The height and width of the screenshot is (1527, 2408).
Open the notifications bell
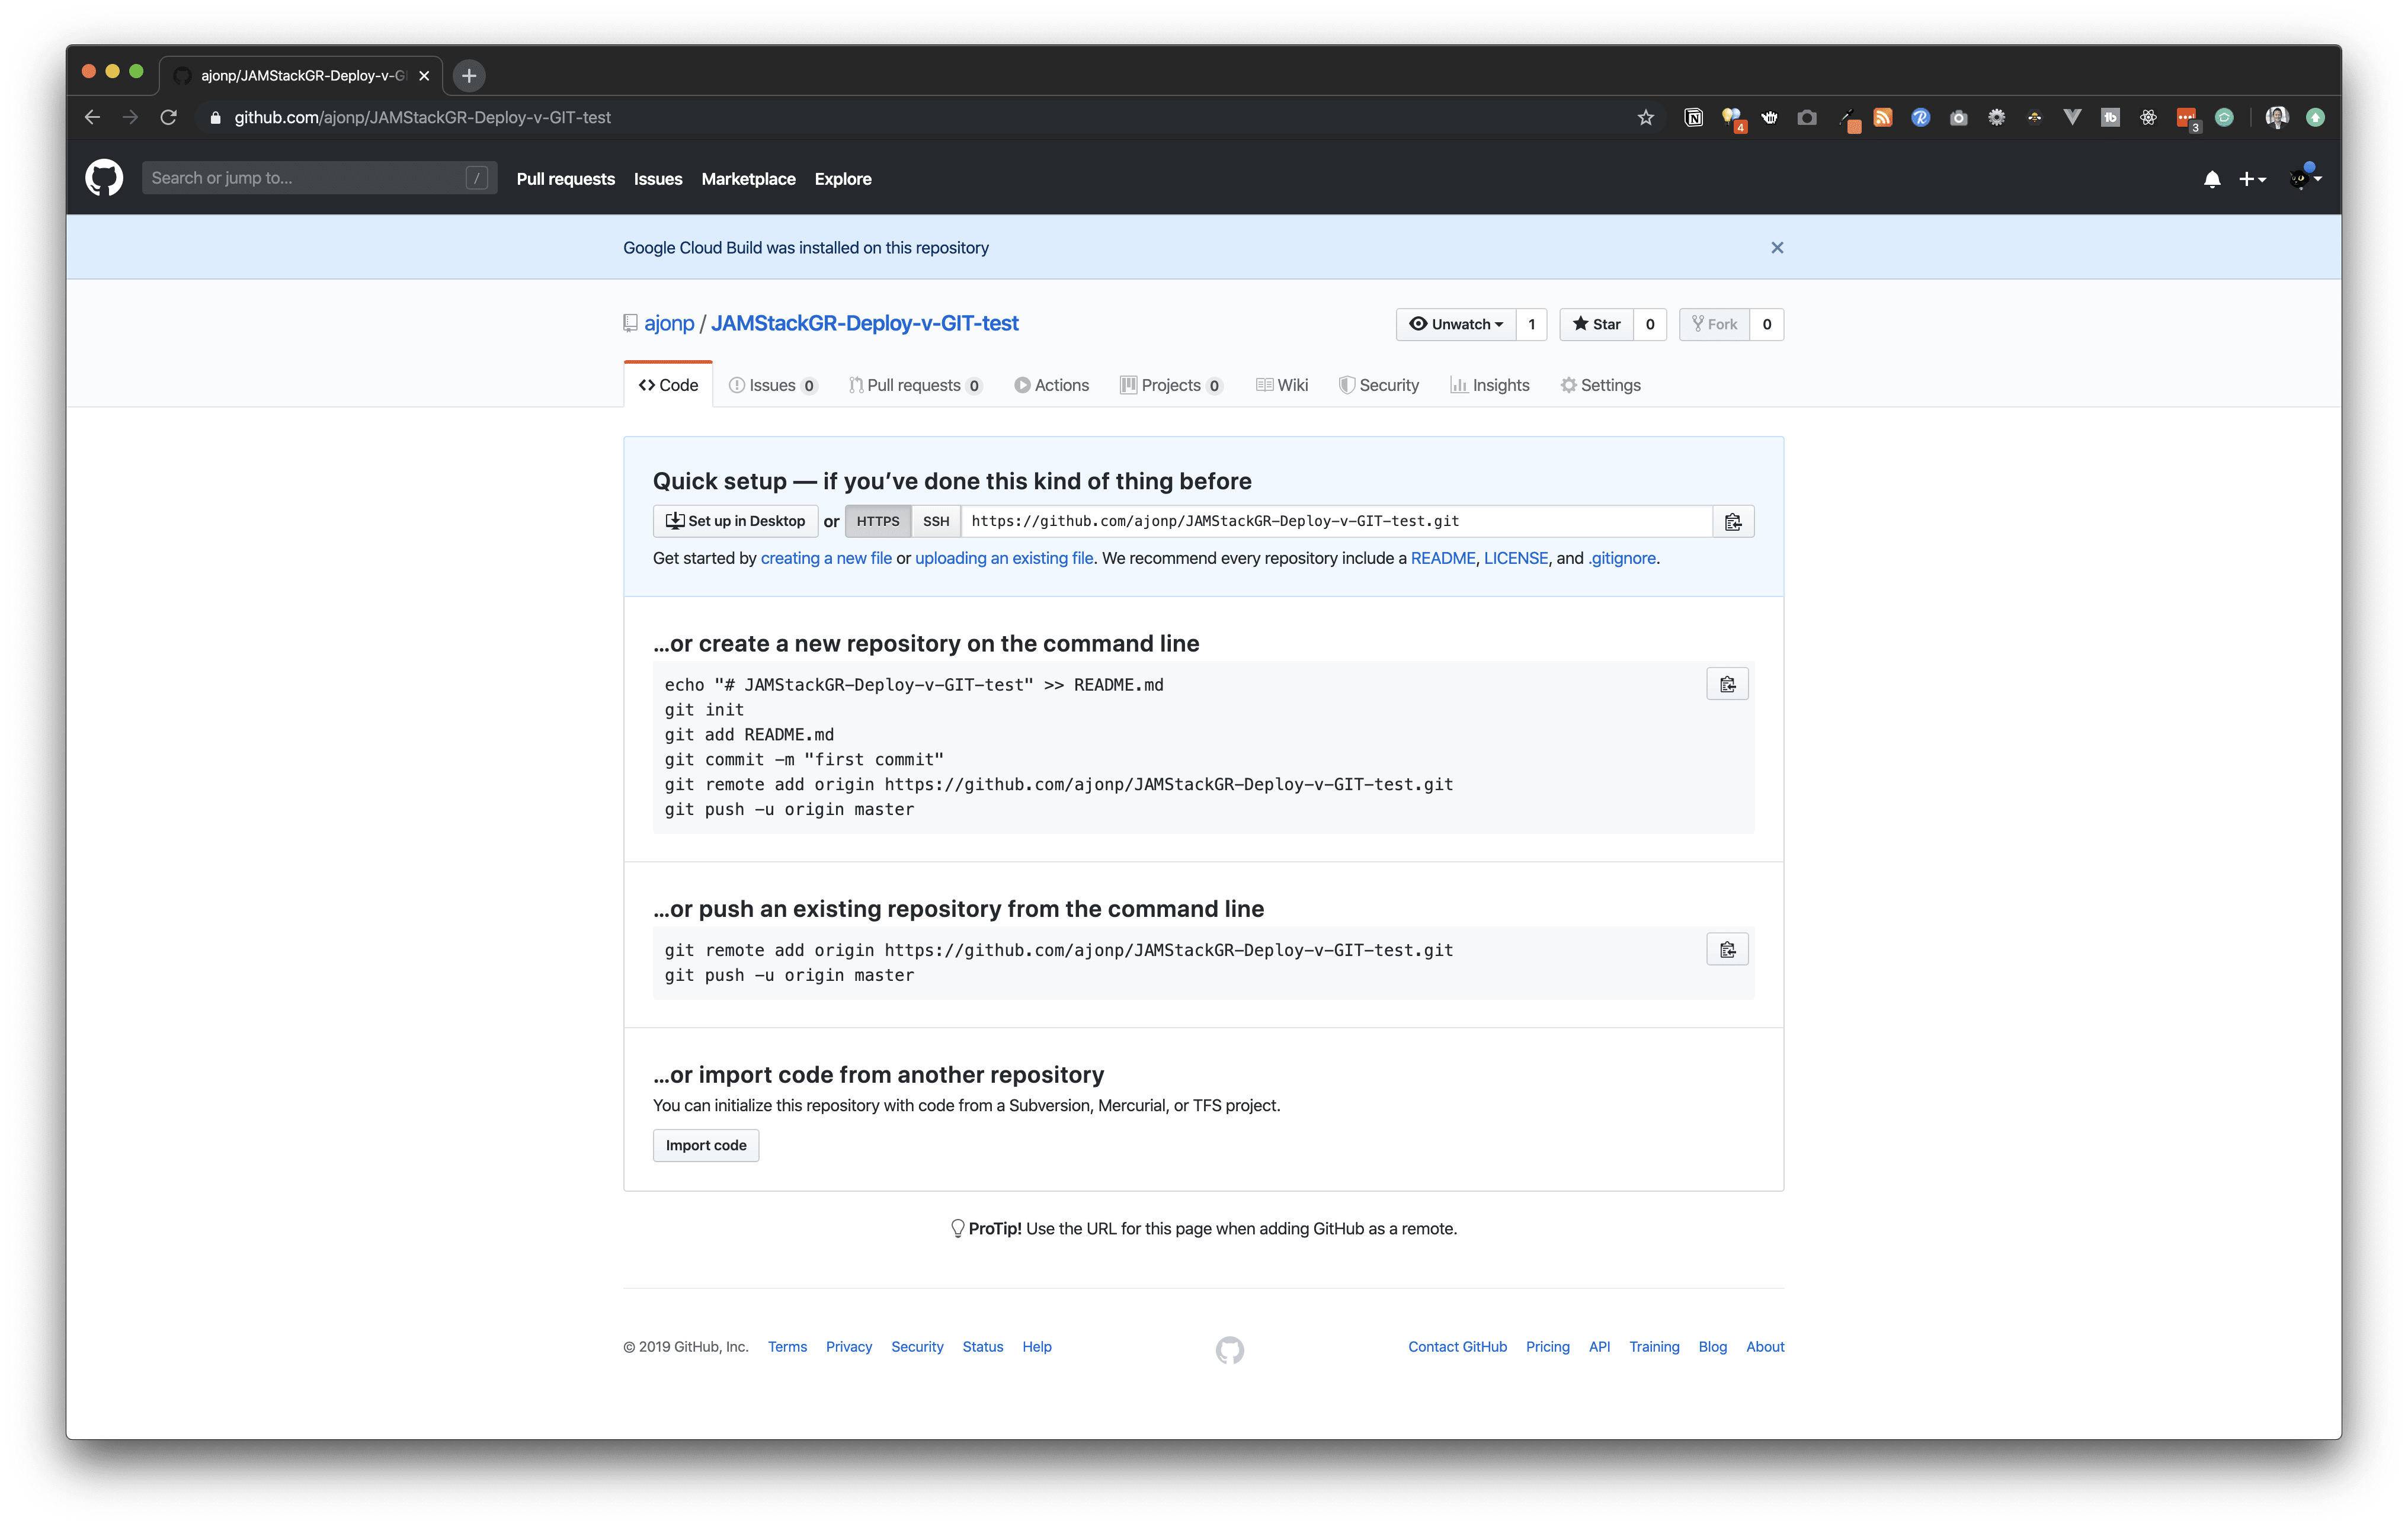(2212, 179)
